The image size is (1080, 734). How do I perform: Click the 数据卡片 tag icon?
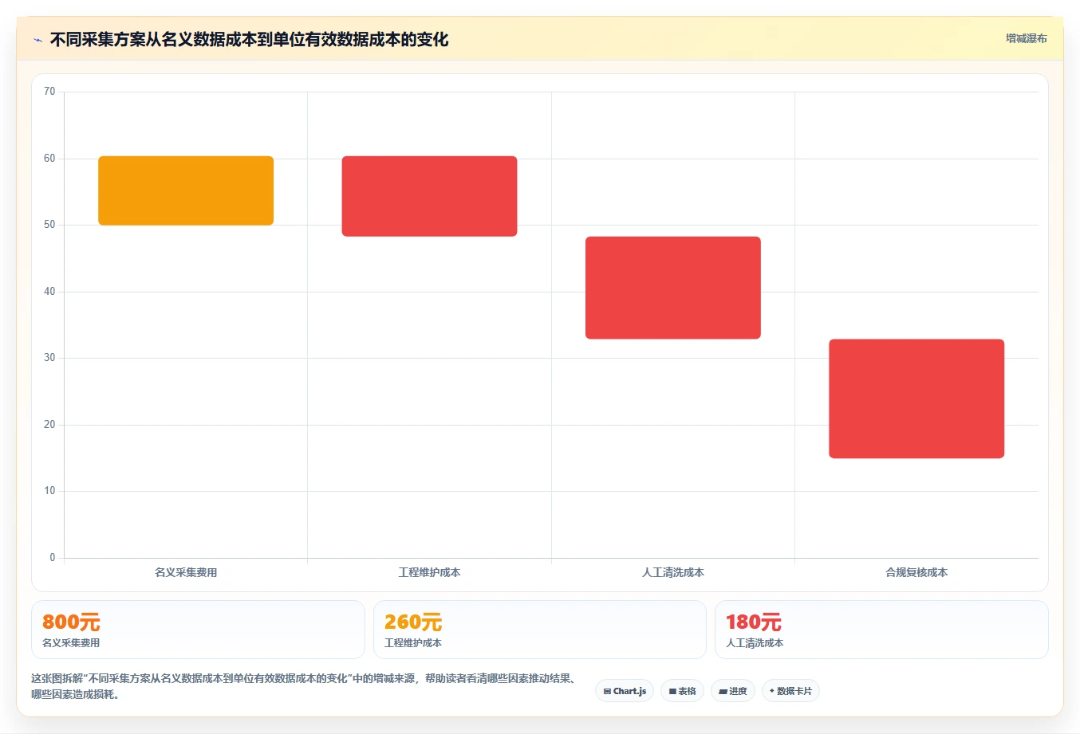click(x=771, y=691)
